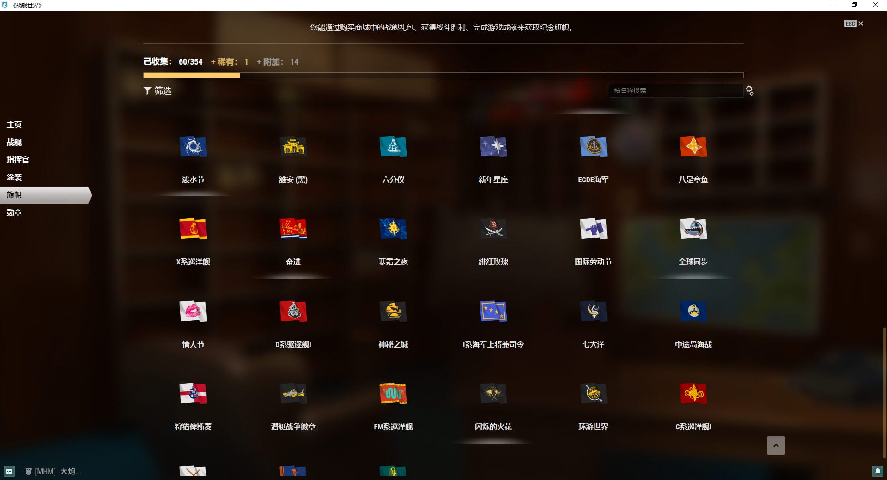This screenshot has width=887, height=480.
Task: Choose the 潜艇战争徽章 submarine flag
Action: pyautogui.click(x=293, y=394)
